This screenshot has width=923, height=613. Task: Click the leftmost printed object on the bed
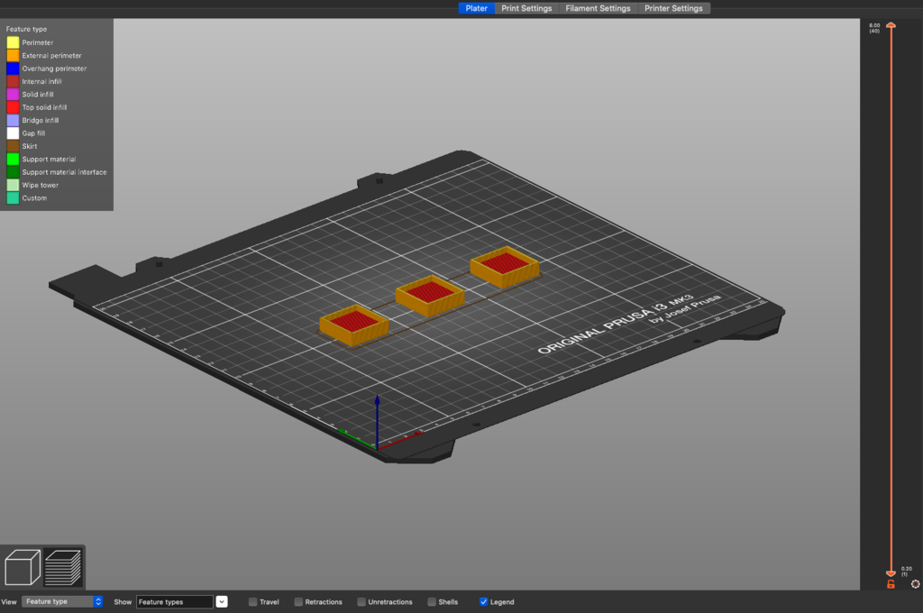tap(353, 325)
